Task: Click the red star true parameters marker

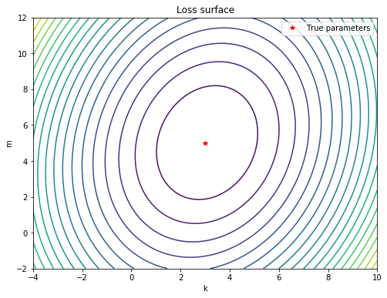Action: pyautogui.click(x=205, y=143)
